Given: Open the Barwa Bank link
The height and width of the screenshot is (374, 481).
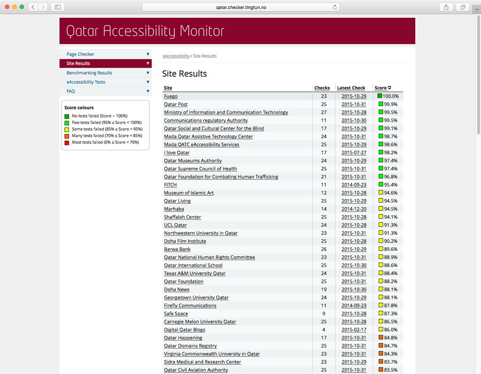Looking at the screenshot, I should click(177, 249).
